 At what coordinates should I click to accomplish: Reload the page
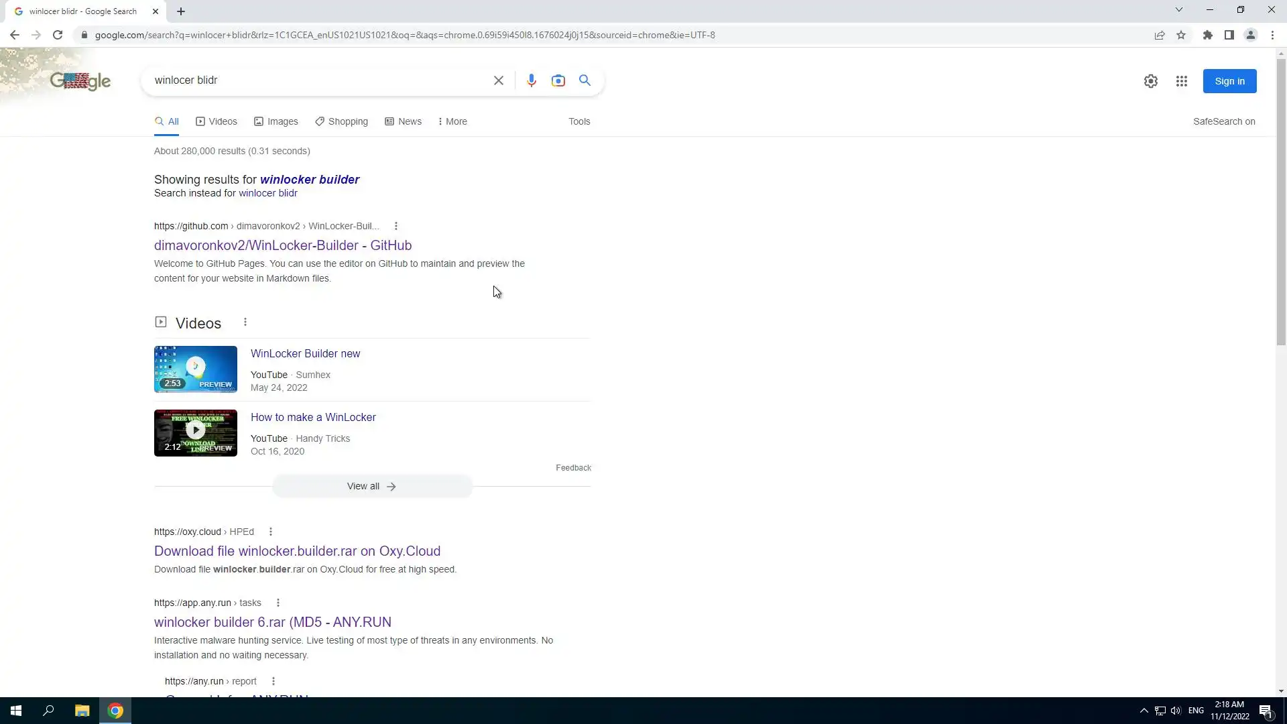click(x=58, y=35)
